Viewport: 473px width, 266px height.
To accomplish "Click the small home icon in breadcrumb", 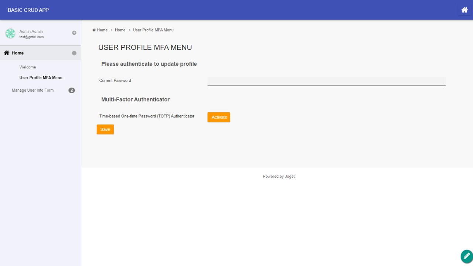I will pos(94,30).
